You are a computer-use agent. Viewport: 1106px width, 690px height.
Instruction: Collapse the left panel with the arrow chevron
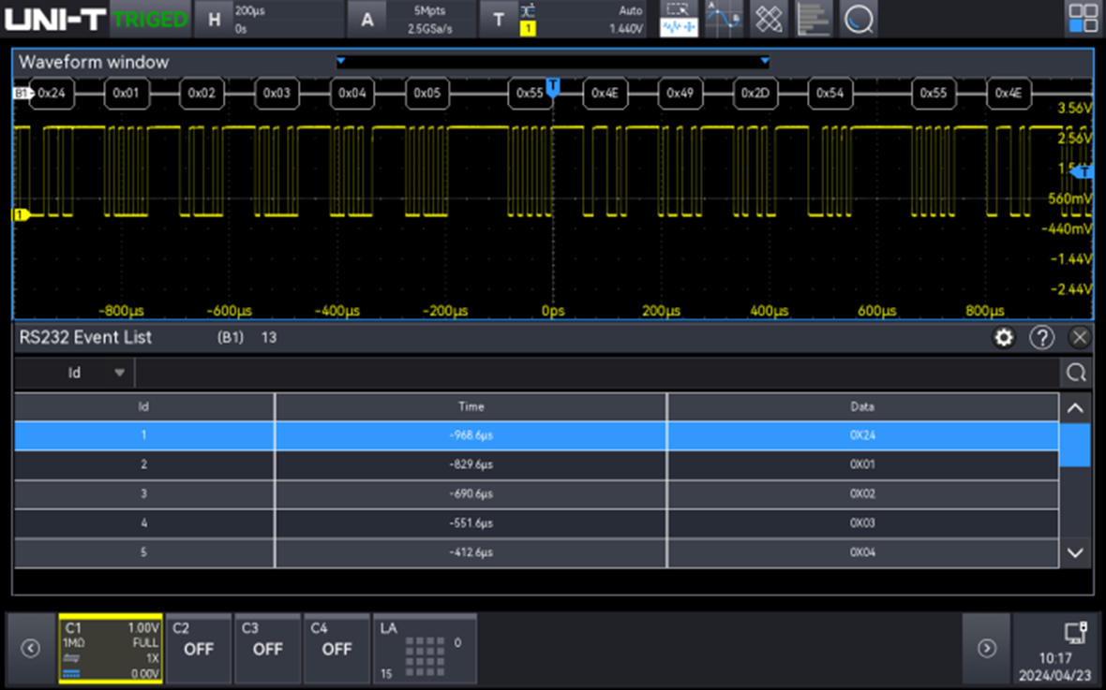(28, 647)
